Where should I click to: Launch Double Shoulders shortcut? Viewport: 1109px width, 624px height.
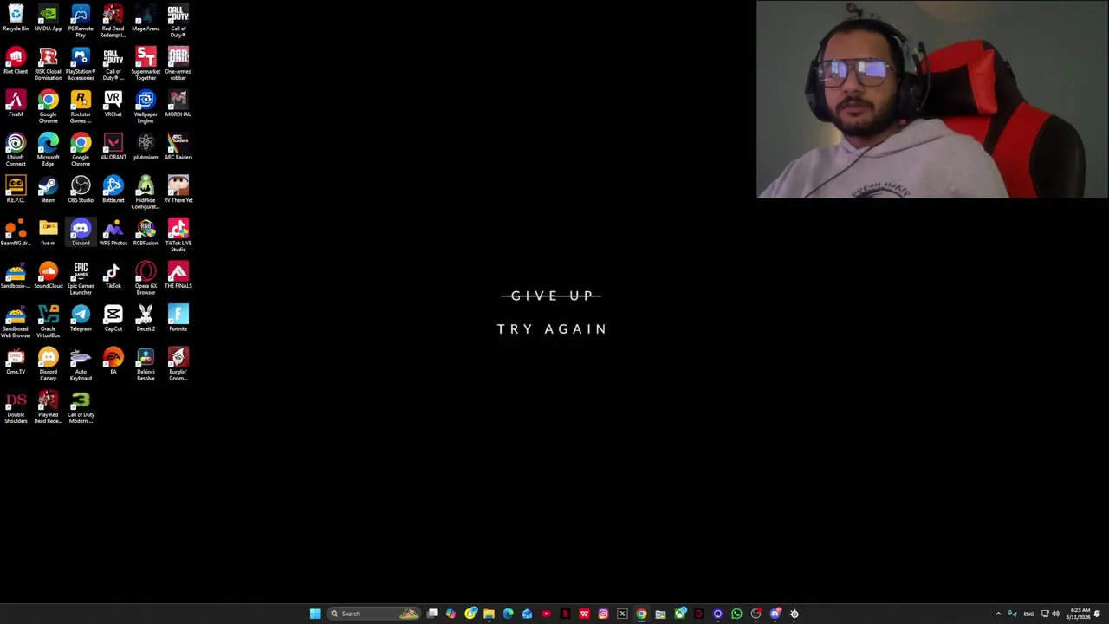[x=16, y=407]
